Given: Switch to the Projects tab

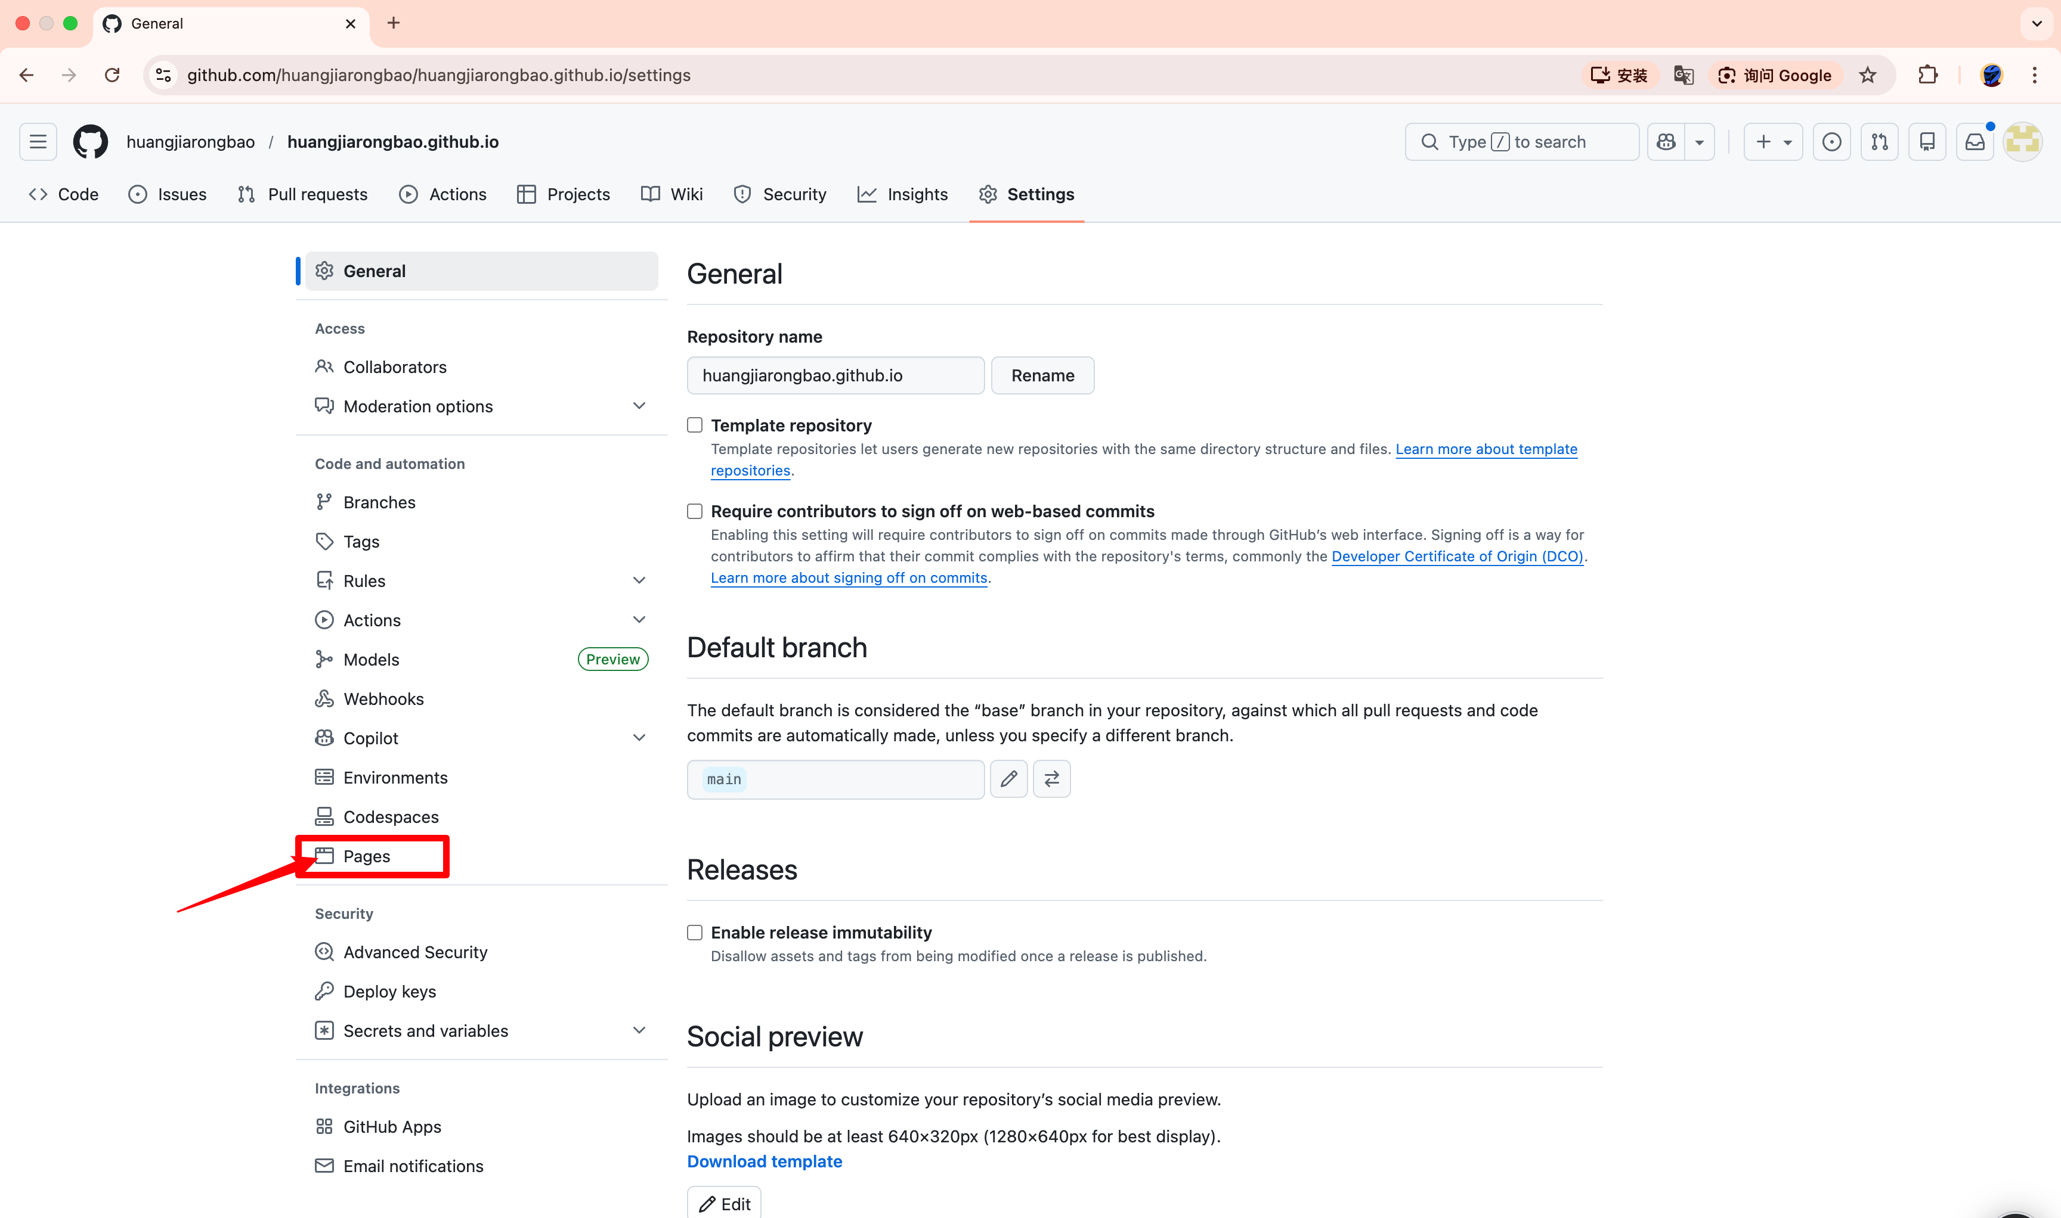Looking at the screenshot, I should pyautogui.click(x=564, y=194).
